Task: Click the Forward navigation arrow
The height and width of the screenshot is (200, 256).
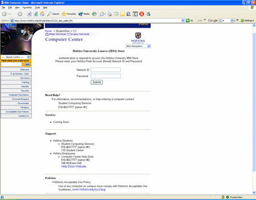Action: [20, 14]
